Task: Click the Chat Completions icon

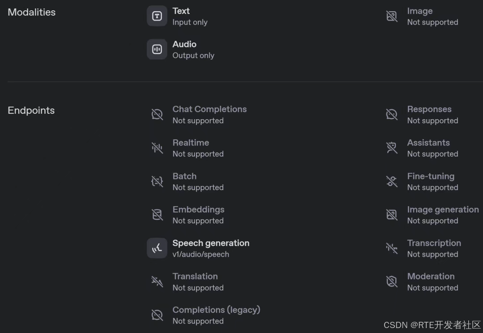Action: pos(157,115)
